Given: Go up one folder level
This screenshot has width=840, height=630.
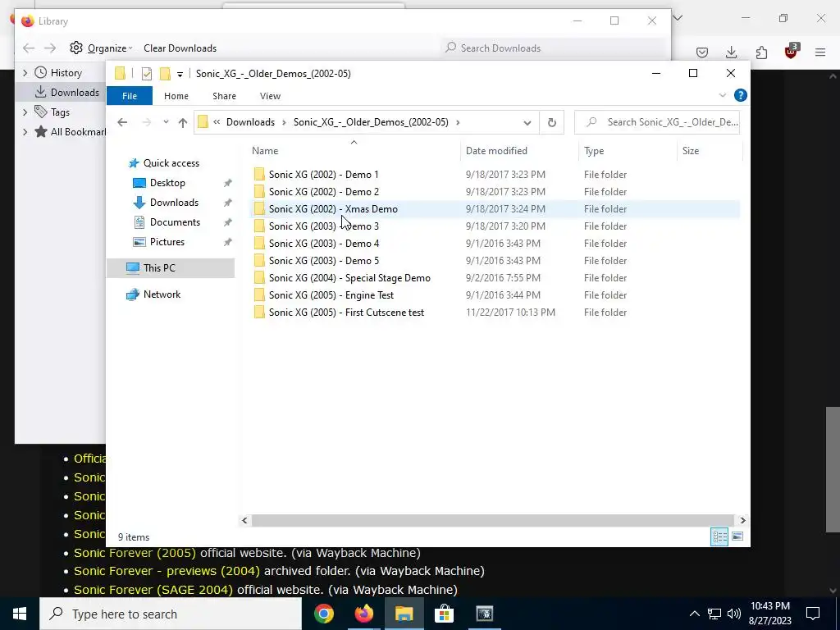Looking at the screenshot, I should click(183, 122).
